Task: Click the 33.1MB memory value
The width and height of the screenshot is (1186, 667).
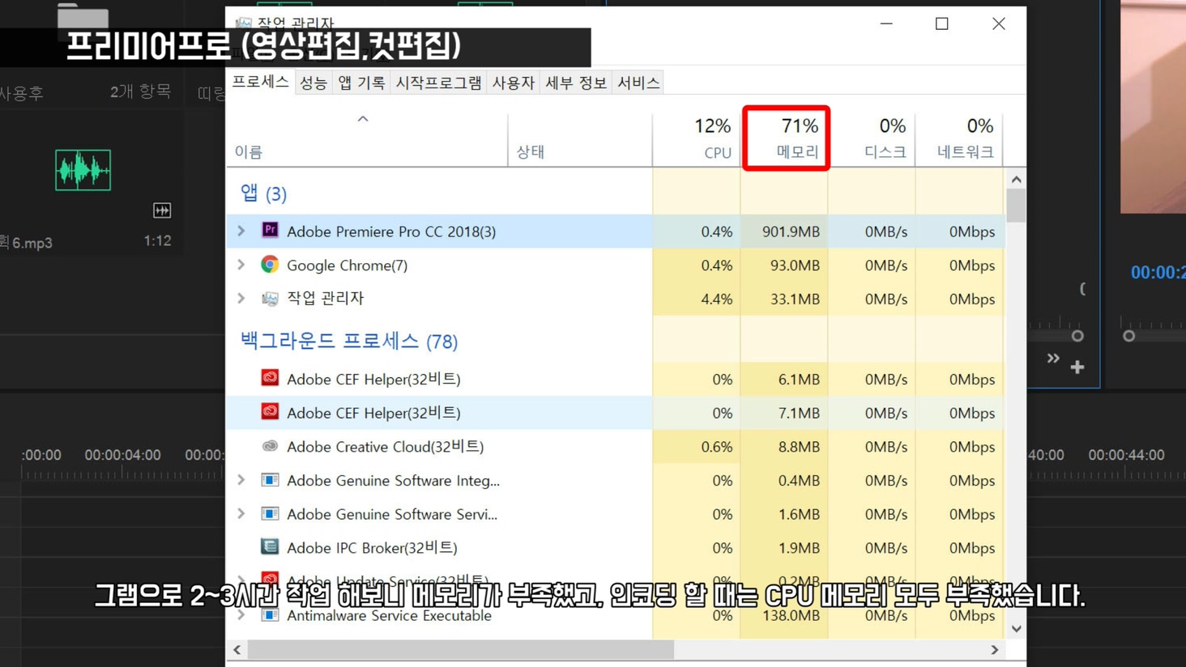Action: pyautogui.click(x=795, y=299)
